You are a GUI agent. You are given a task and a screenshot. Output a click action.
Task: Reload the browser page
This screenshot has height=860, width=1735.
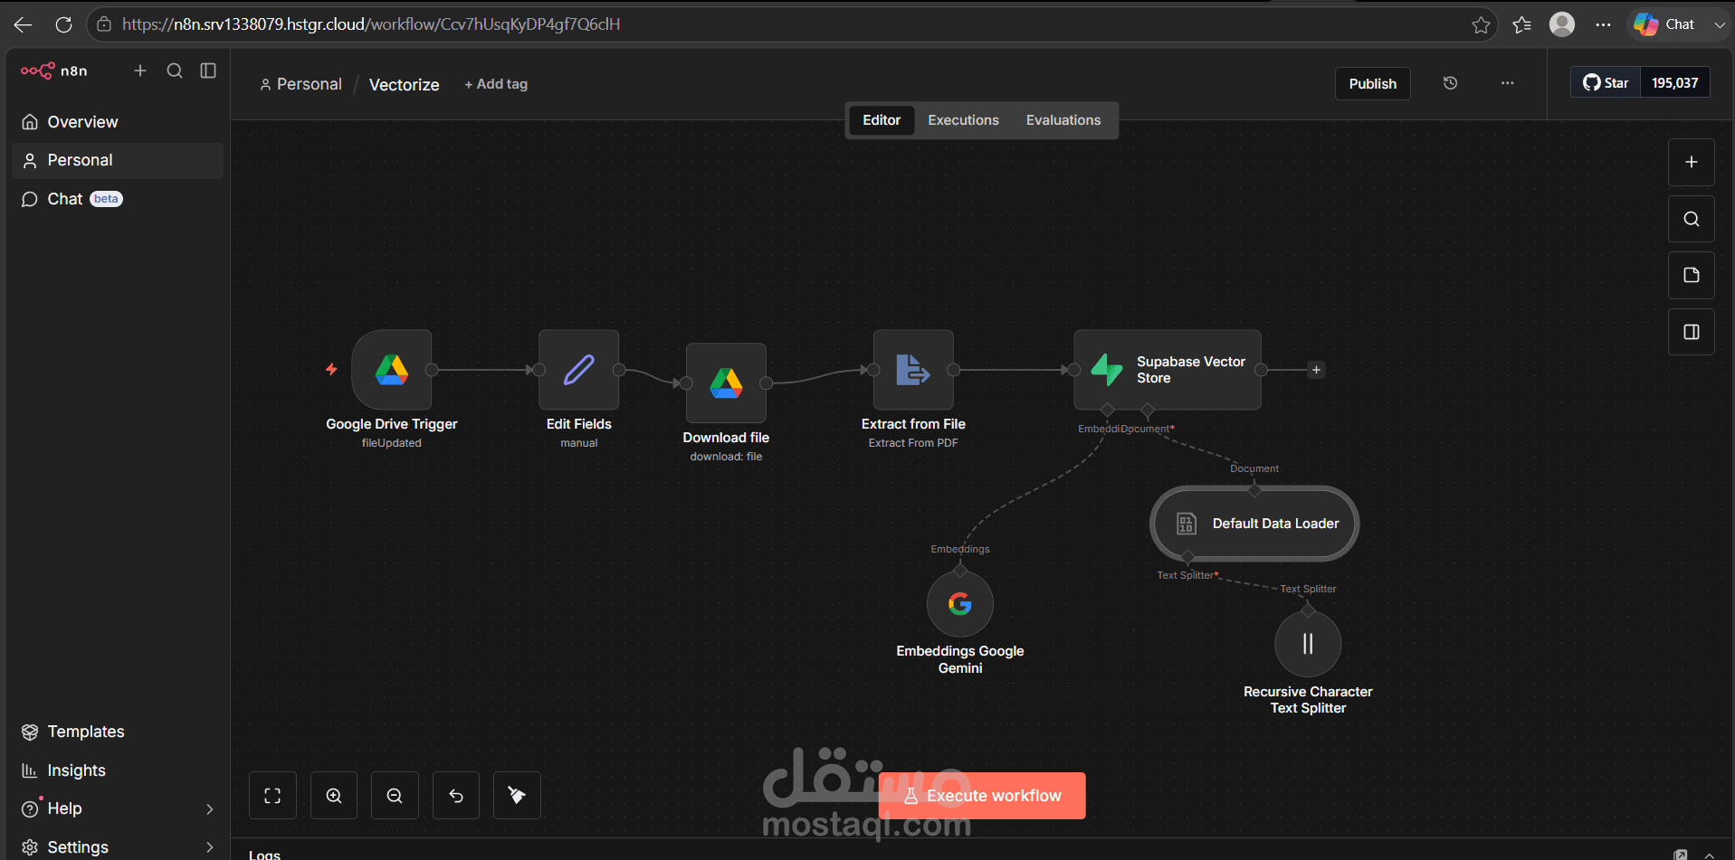click(x=63, y=24)
